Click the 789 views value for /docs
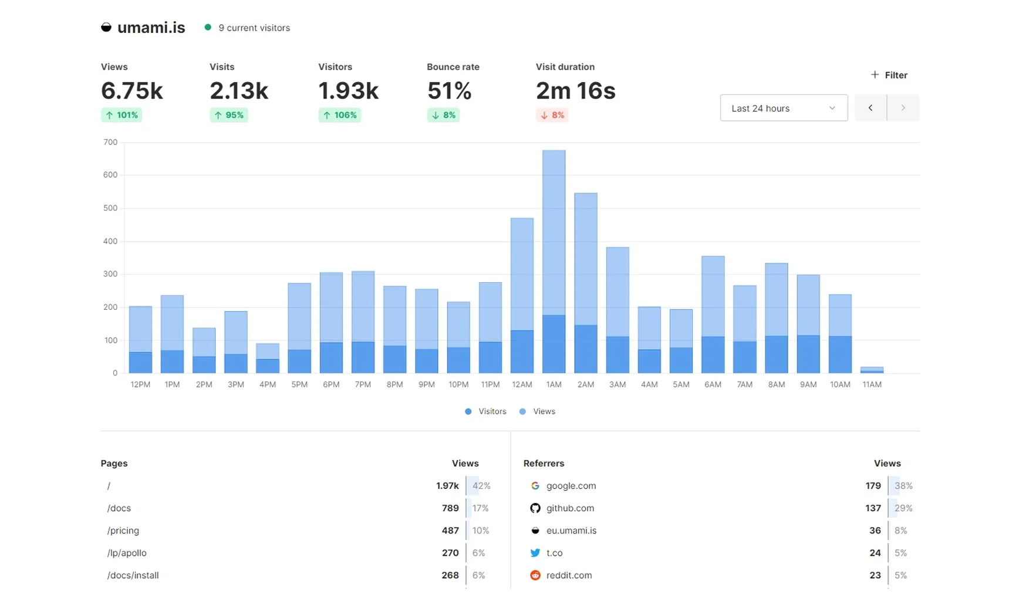Viewport: 1019px width, 601px height. click(450, 508)
